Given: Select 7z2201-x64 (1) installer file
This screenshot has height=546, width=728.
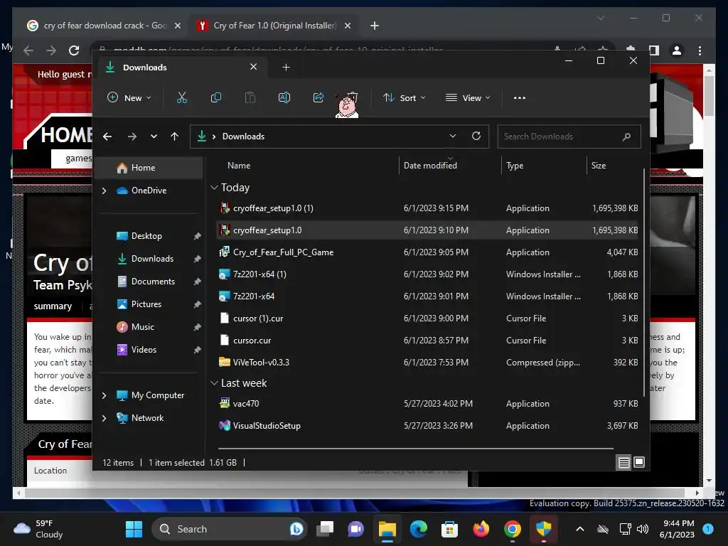Looking at the screenshot, I should pos(427,274).
